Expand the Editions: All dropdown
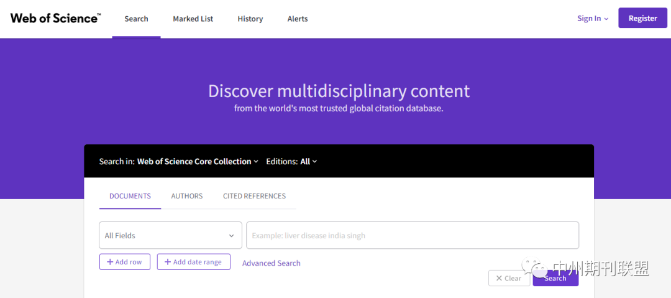 309,161
